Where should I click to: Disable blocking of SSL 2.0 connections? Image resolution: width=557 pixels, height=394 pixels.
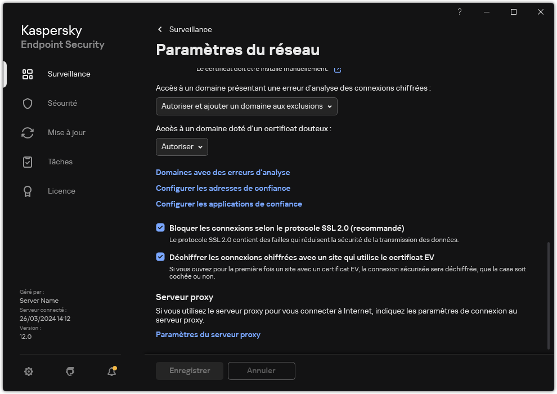(x=160, y=228)
